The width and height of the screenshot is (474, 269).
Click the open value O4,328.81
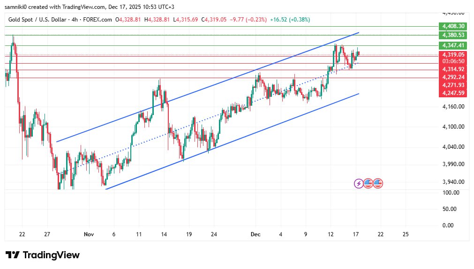128,20
